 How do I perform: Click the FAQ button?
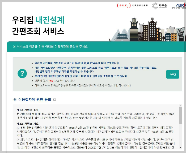(x=173, y=74)
